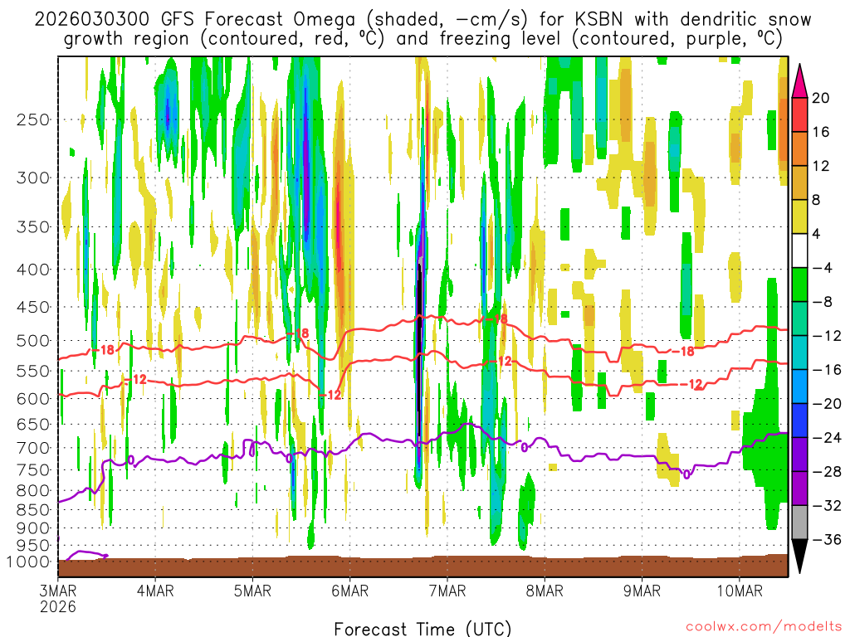Click the gray colorbar swatch above -36
The height and width of the screenshot is (637, 850).
799,523
